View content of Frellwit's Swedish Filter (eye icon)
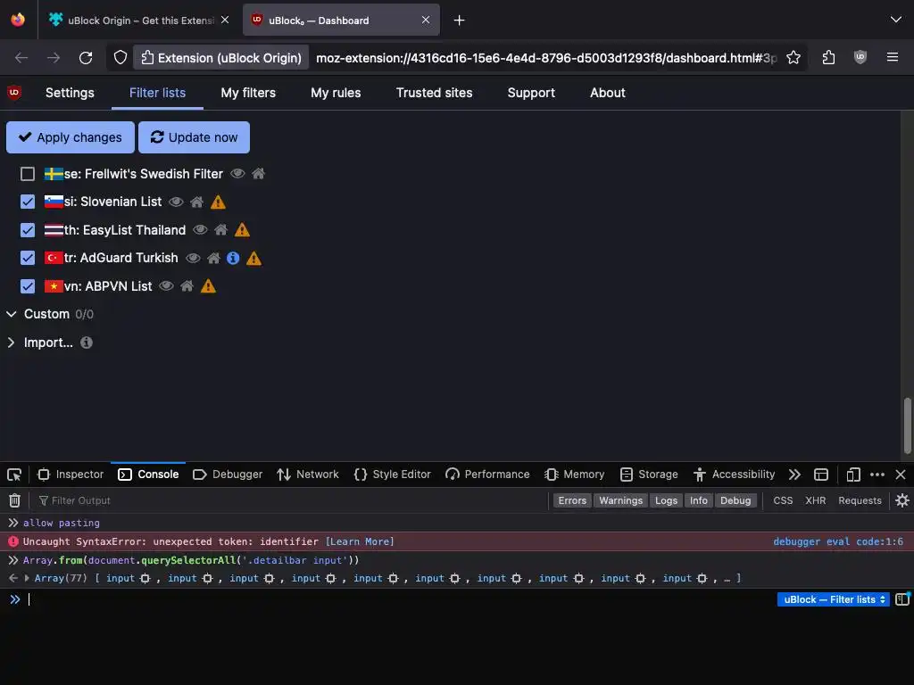The width and height of the screenshot is (914, 685). click(x=237, y=174)
